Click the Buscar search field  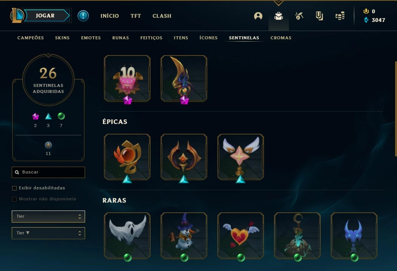[x=48, y=172]
